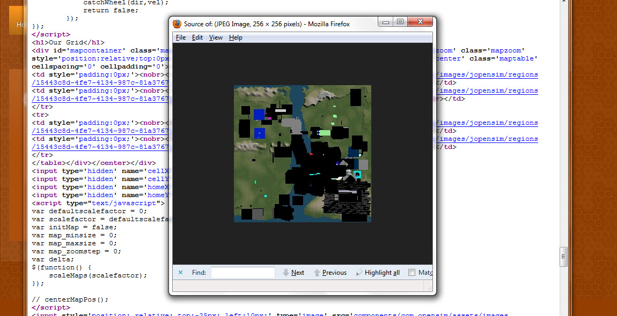The image size is (617, 316).
Task: Click the 'var initMap = false;' line
Action: click(x=75, y=227)
